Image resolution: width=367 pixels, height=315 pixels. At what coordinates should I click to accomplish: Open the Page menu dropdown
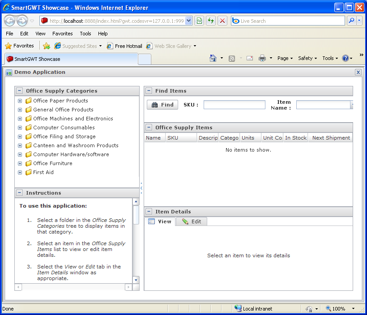point(285,58)
